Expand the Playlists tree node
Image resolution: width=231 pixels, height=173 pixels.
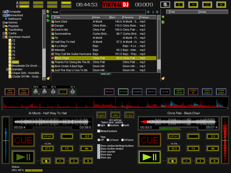[x=3, y=26]
